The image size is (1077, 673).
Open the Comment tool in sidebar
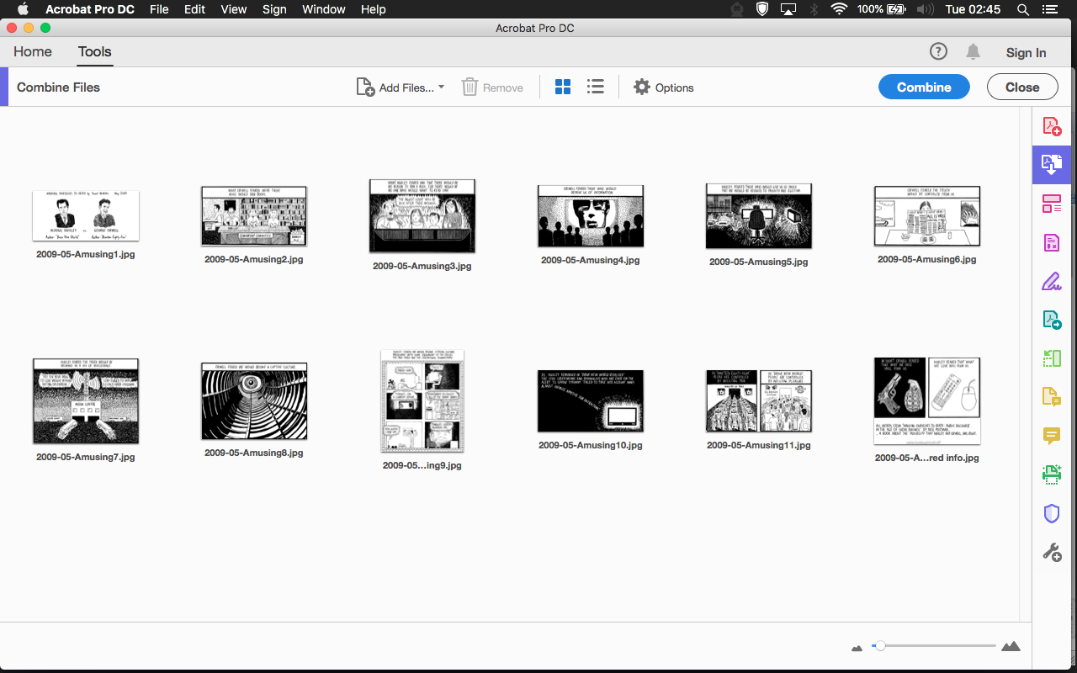pyautogui.click(x=1052, y=435)
